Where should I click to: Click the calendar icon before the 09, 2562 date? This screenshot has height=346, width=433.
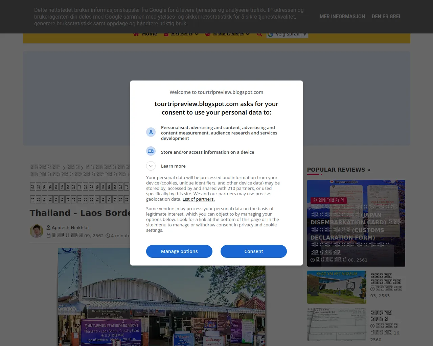click(x=48, y=236)
